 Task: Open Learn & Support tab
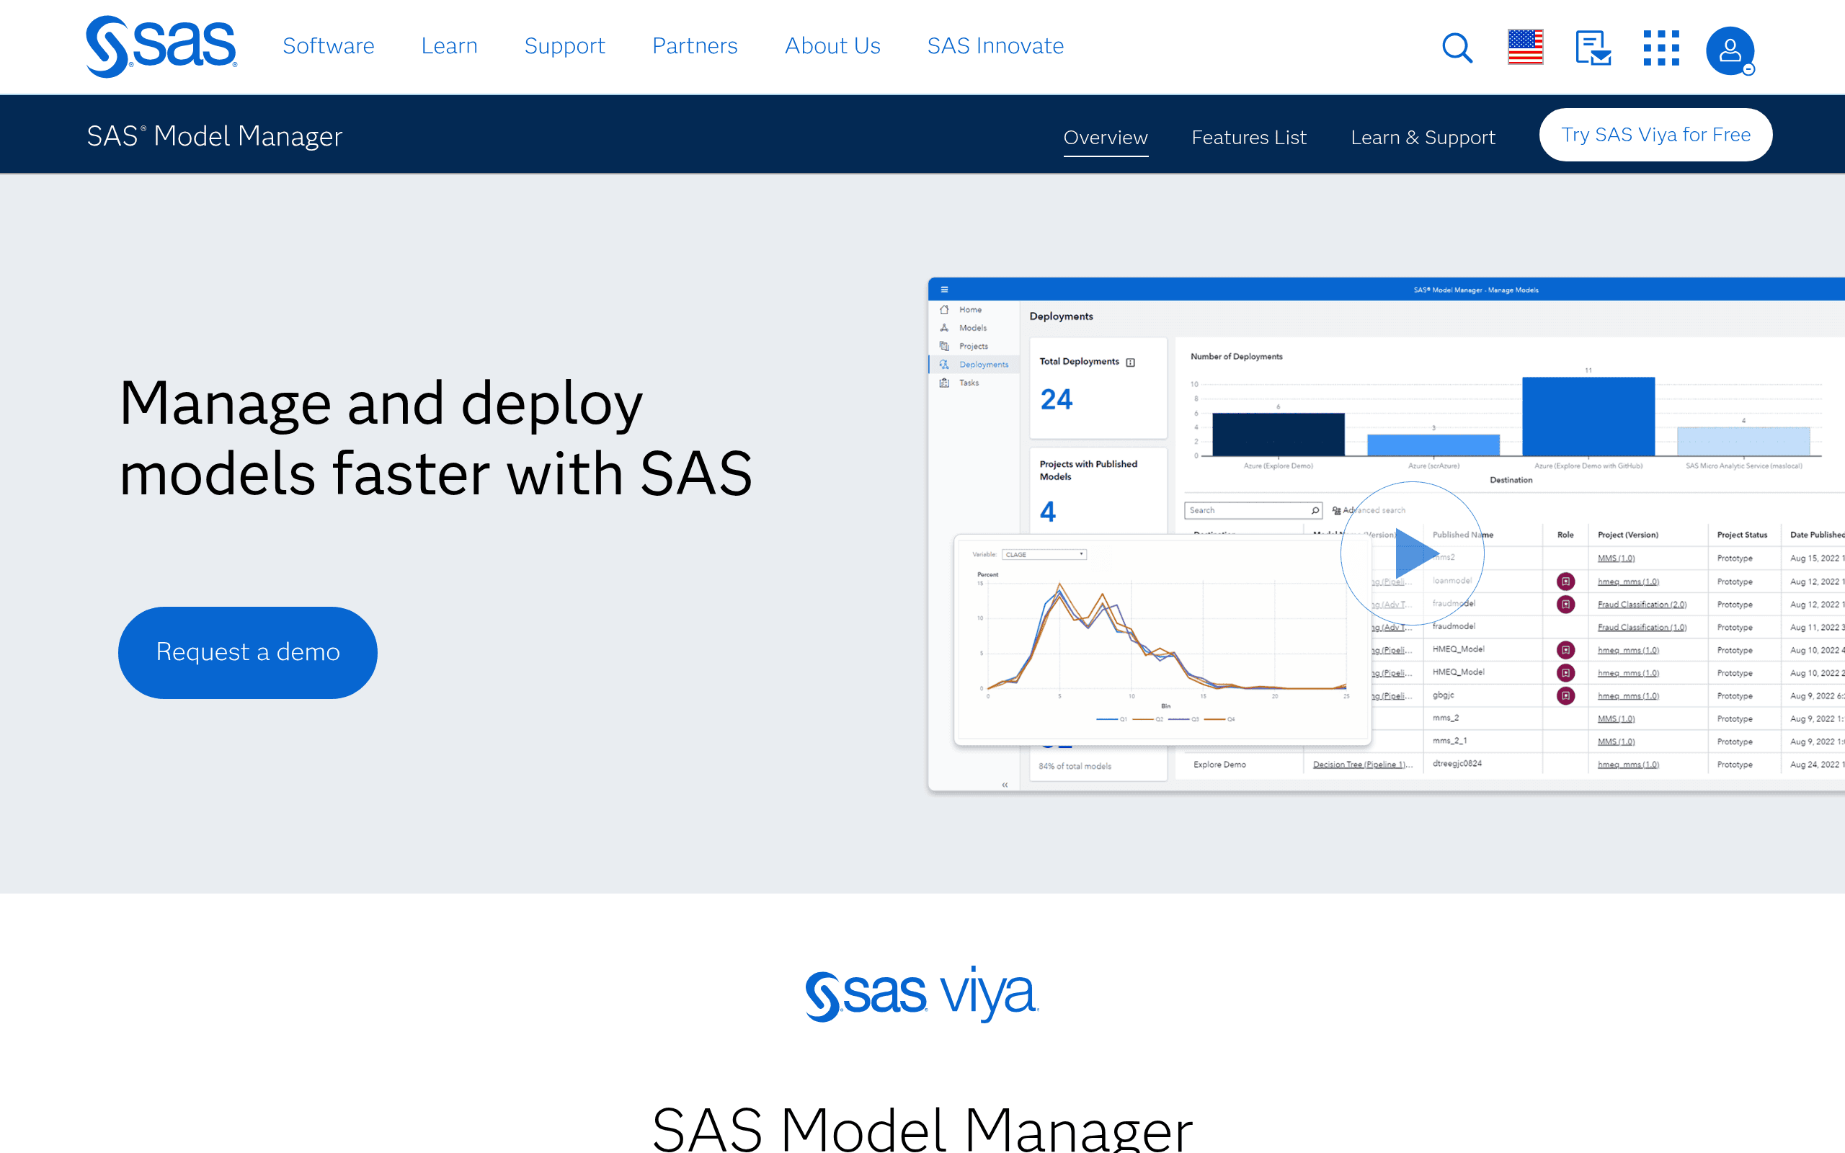coord(1423,137)
